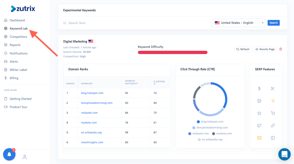The width and height of the screenshot is (294, 164).
Task: Open the White-Label menu item
Action: pyautogui.click(x=18, y=70)
